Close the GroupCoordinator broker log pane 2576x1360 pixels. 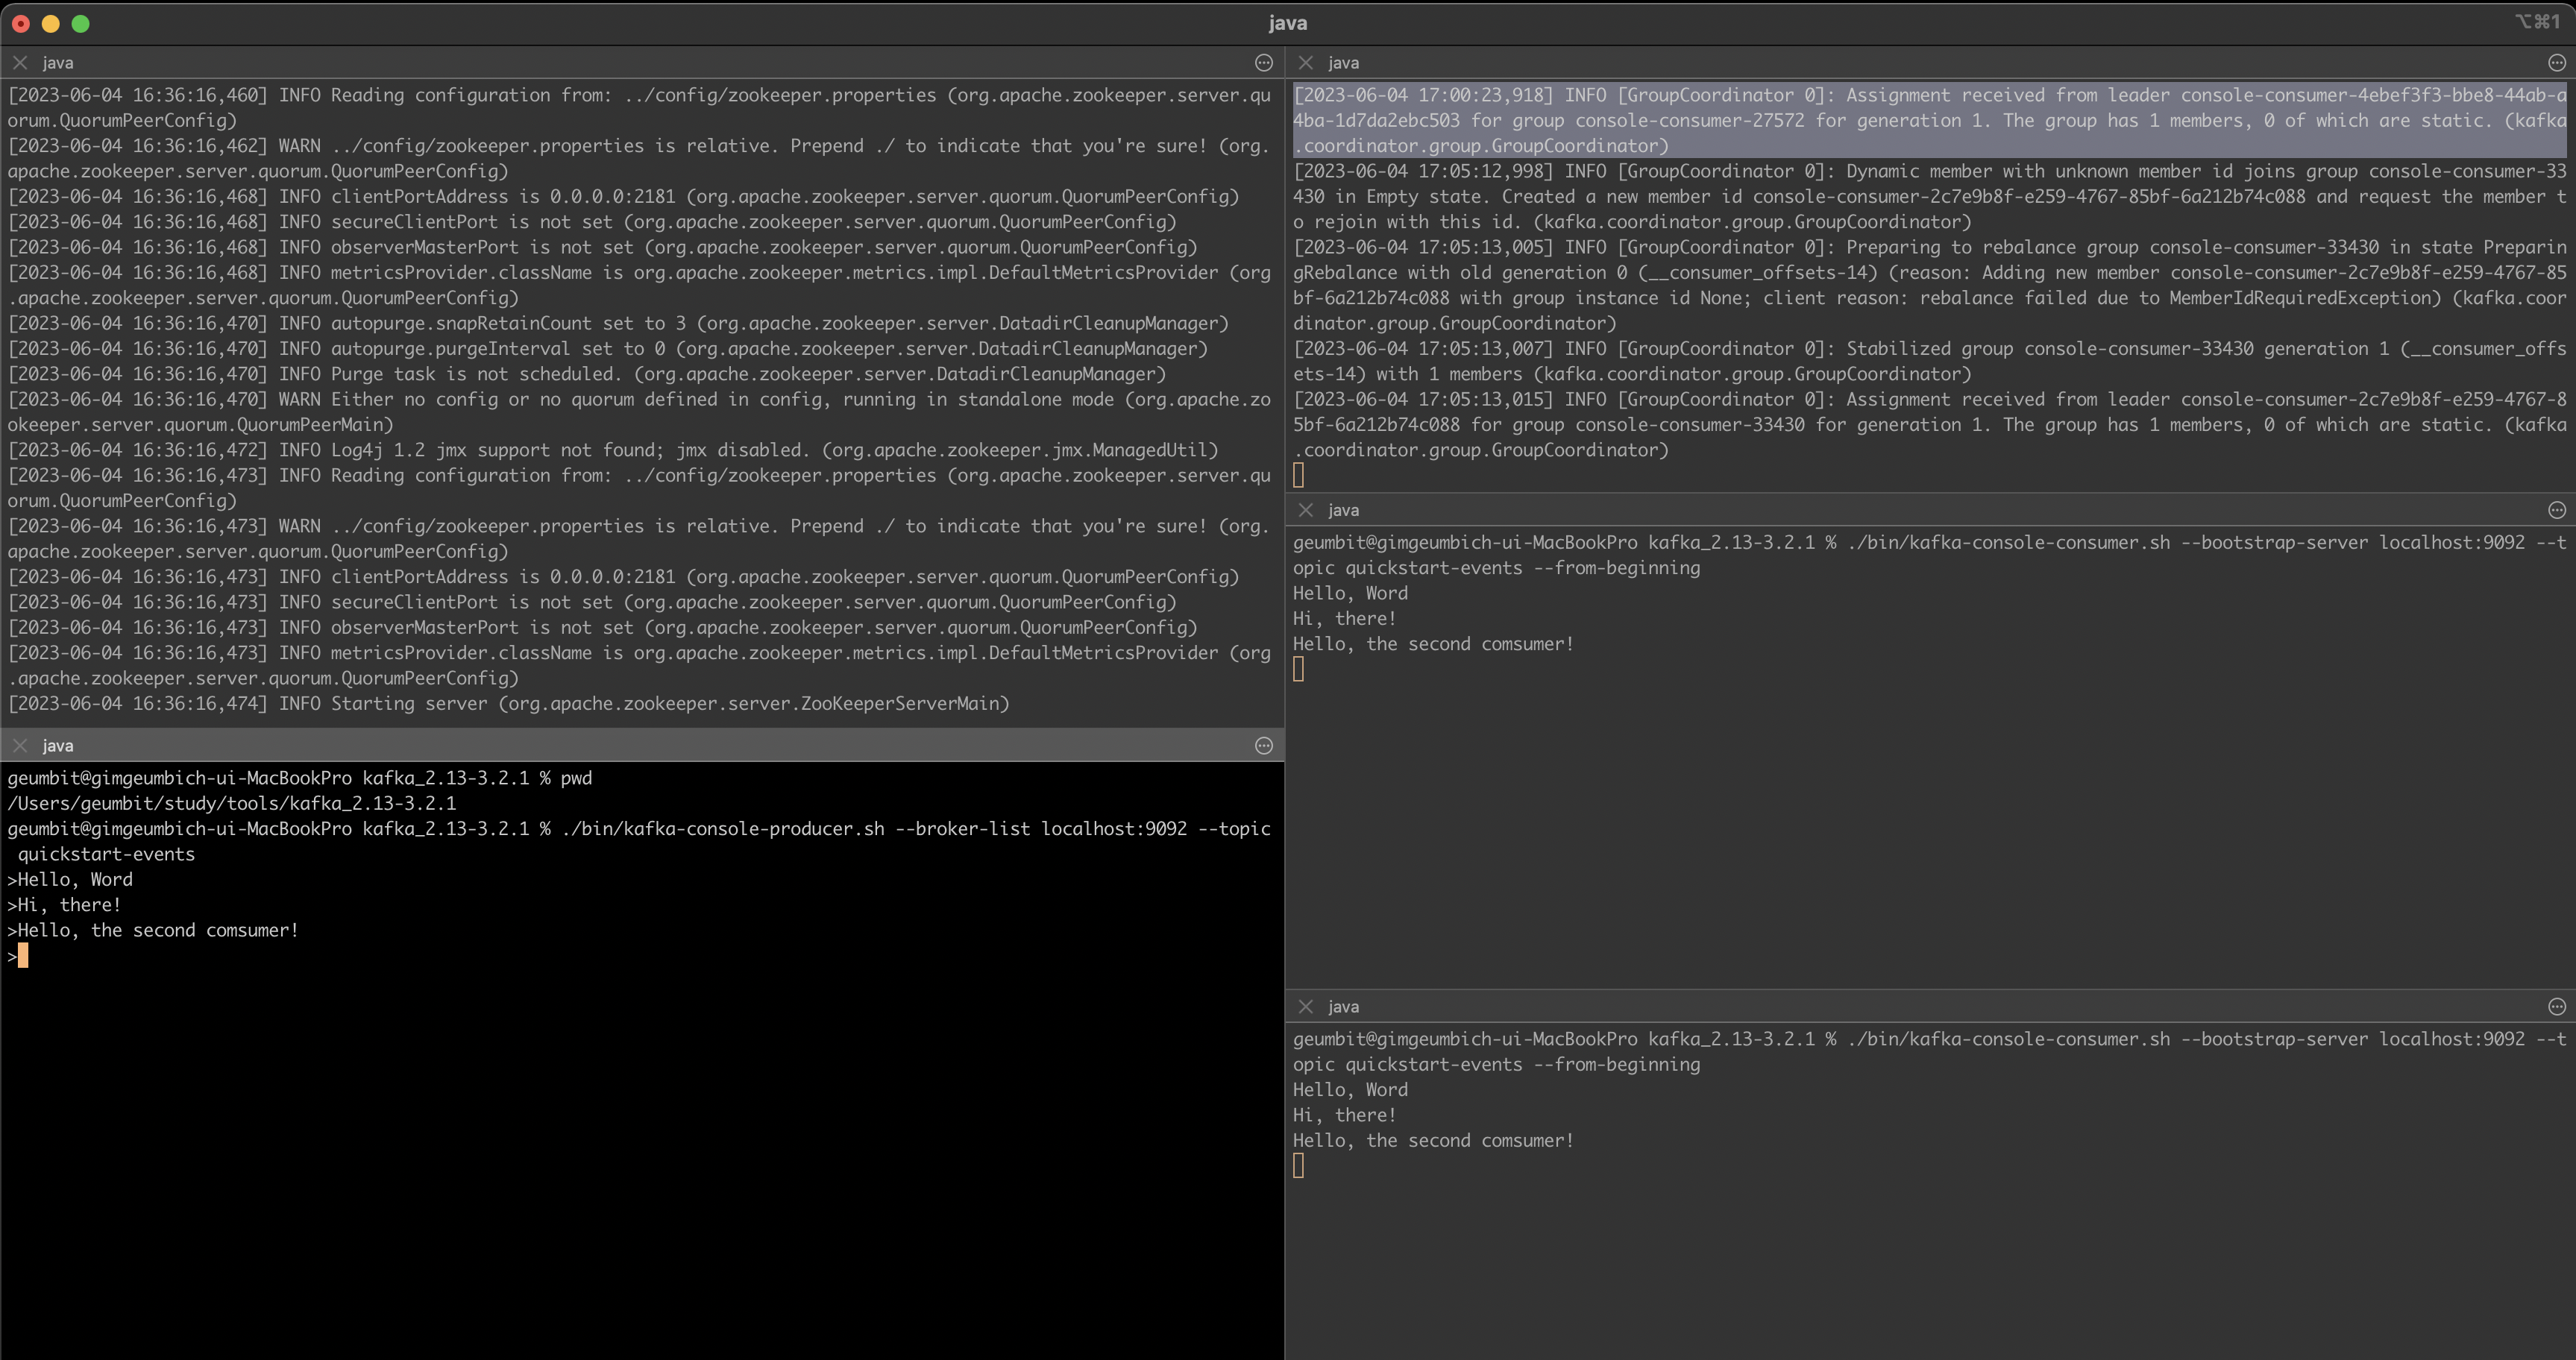[x=1305, y=62]
